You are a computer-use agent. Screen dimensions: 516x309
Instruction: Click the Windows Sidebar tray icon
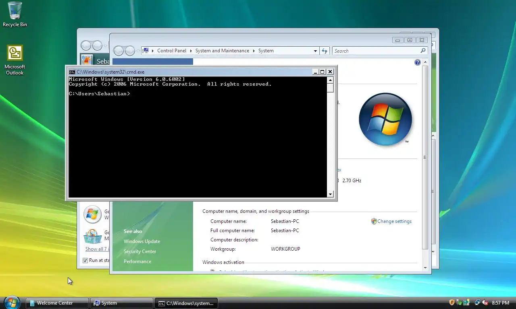466,303
